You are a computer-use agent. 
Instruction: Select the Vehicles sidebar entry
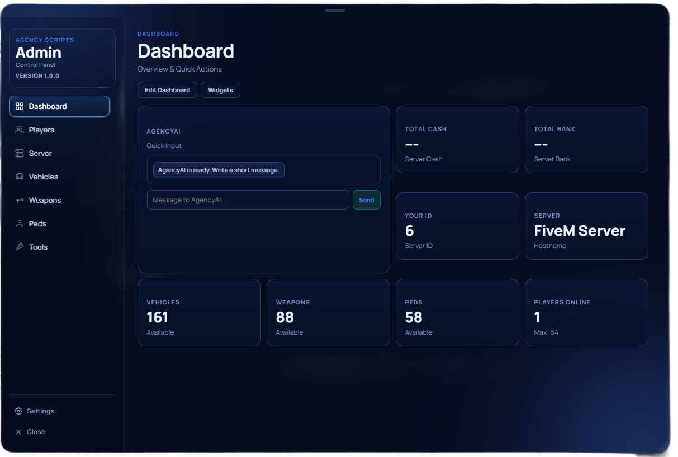click(x=59, y=177)
